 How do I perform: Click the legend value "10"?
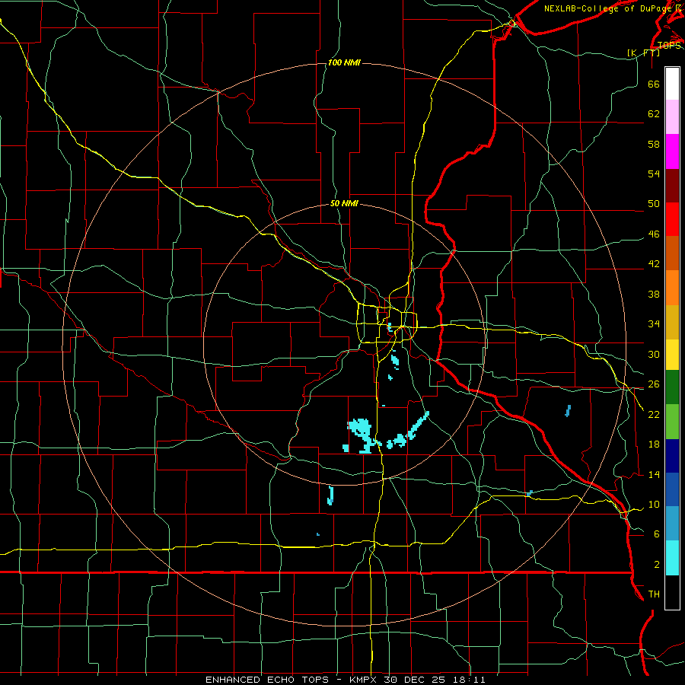[654, 504]
